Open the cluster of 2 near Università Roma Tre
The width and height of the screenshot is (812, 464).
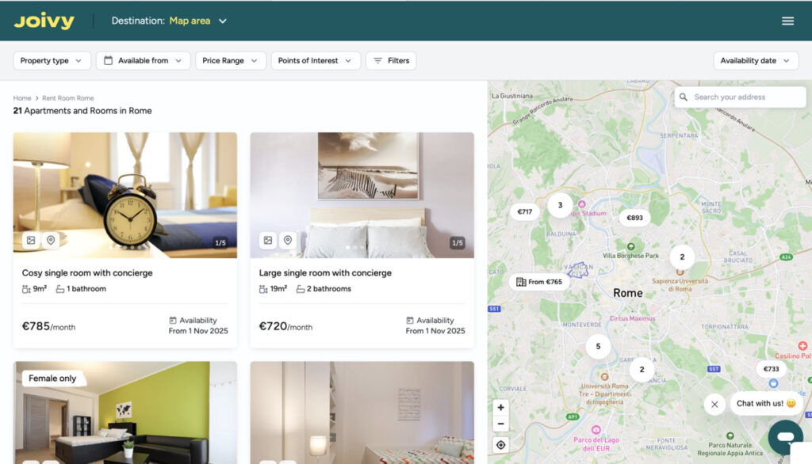click(642, 369)
